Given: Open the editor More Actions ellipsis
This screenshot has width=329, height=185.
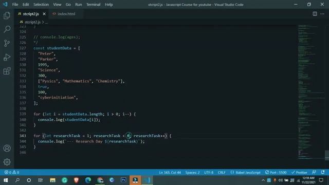Looking at the screenshot, I should coord(322,14).
